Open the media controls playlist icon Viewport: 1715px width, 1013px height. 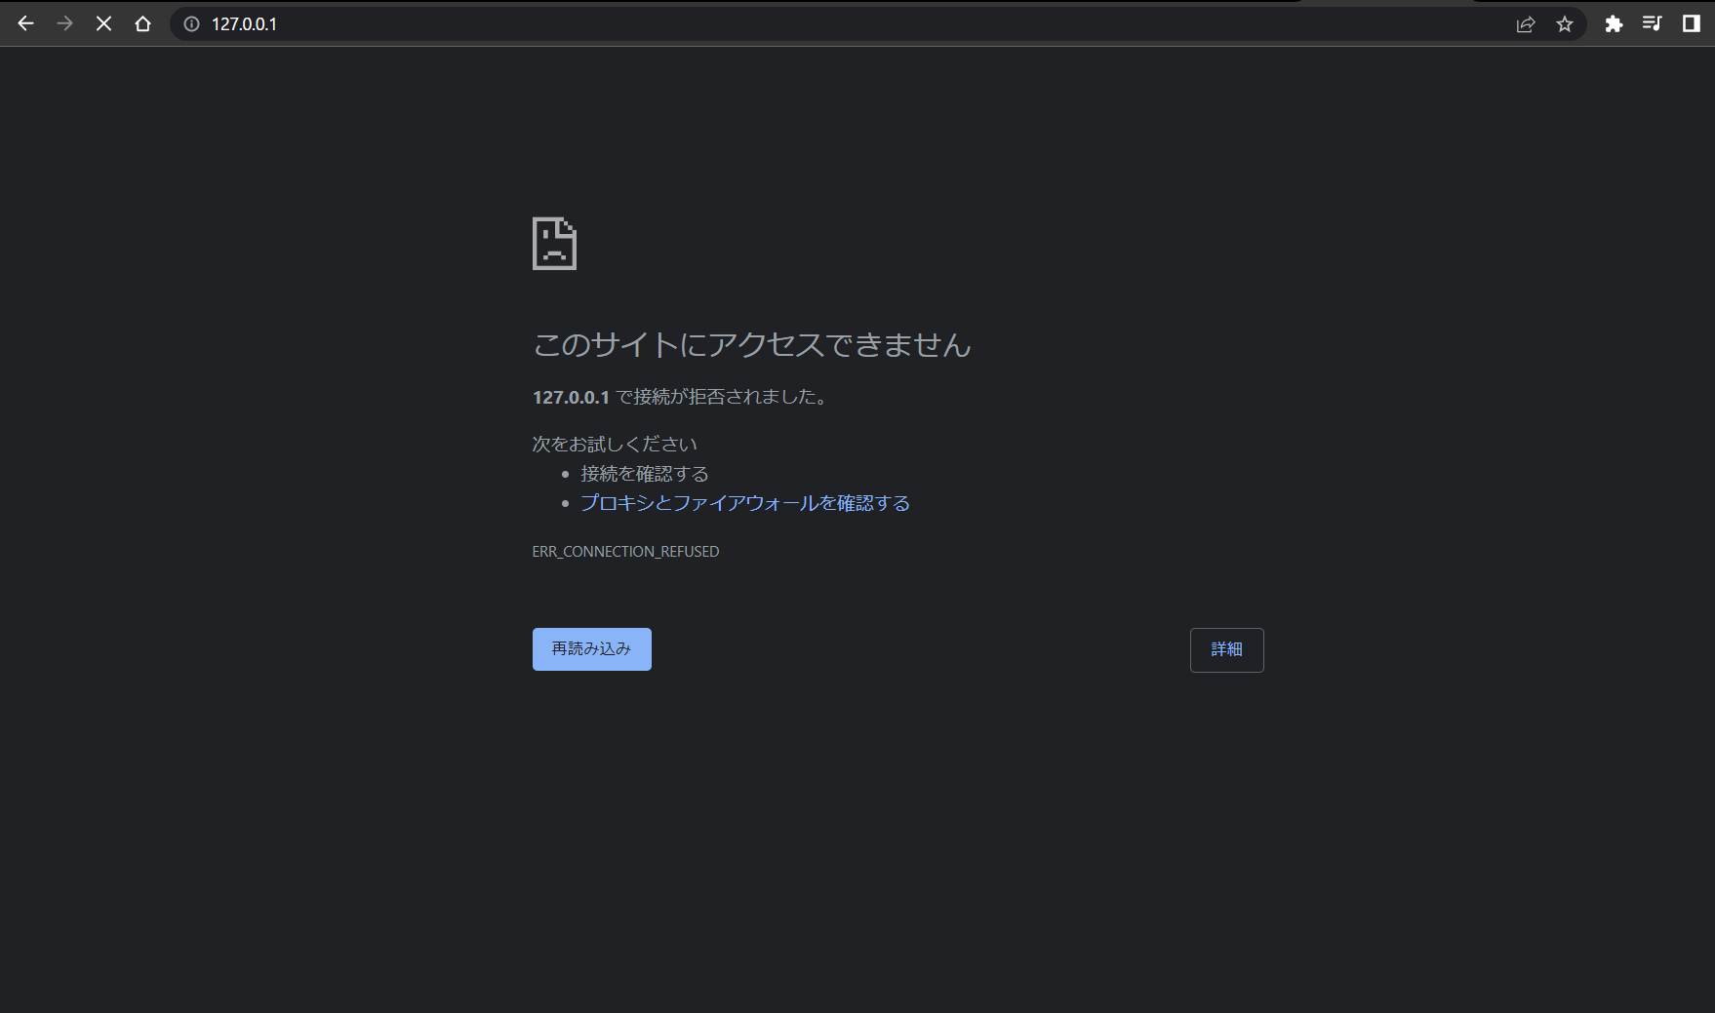click(x=1653, y=23)
